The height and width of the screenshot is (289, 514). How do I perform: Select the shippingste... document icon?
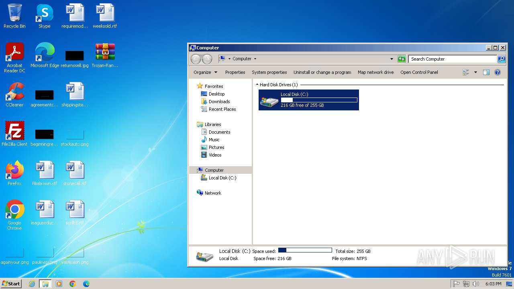click(x=75, y=95)
